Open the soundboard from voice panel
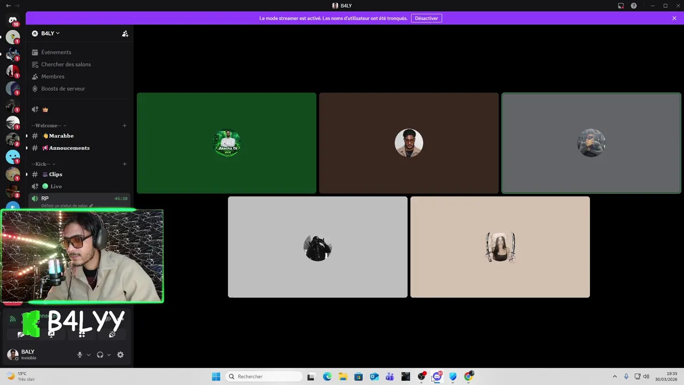This screenshot has width=684, height=385. point(112,334)
